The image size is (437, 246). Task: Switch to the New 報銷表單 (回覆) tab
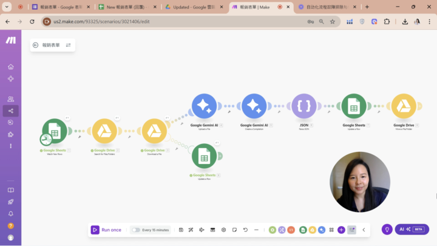127,7
